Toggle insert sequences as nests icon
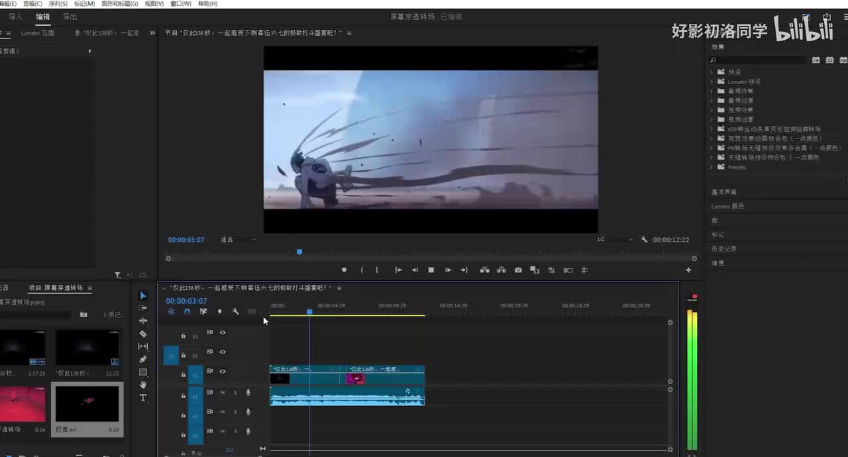 [171, 311]
